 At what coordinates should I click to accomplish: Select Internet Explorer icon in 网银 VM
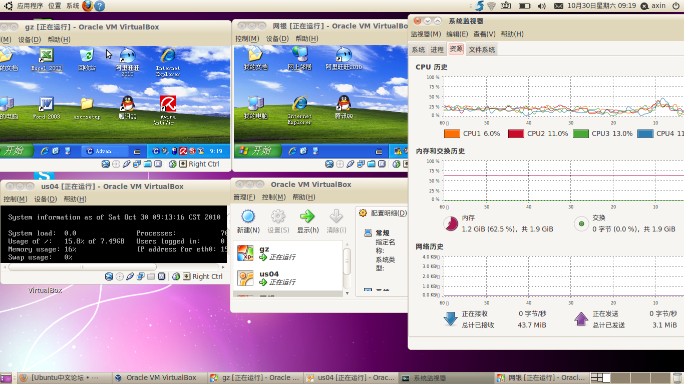pyautogui.click(x=299, y=109)
